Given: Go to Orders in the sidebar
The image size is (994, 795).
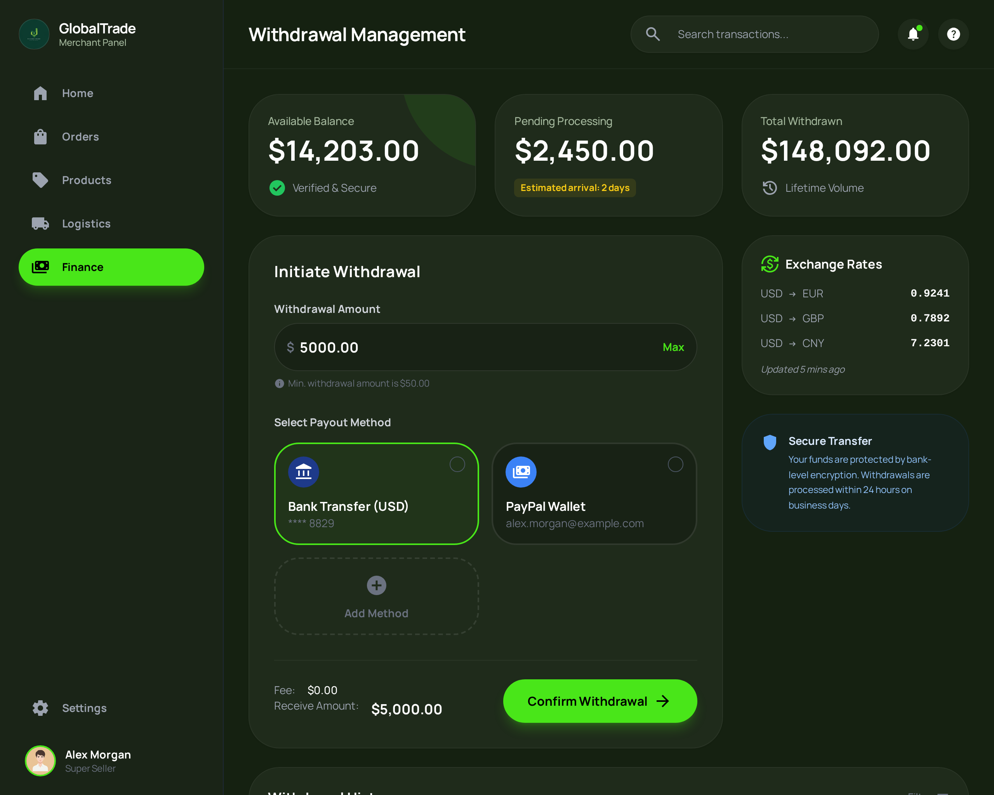Looking at the screenshot, I should [x=80, y=137].
